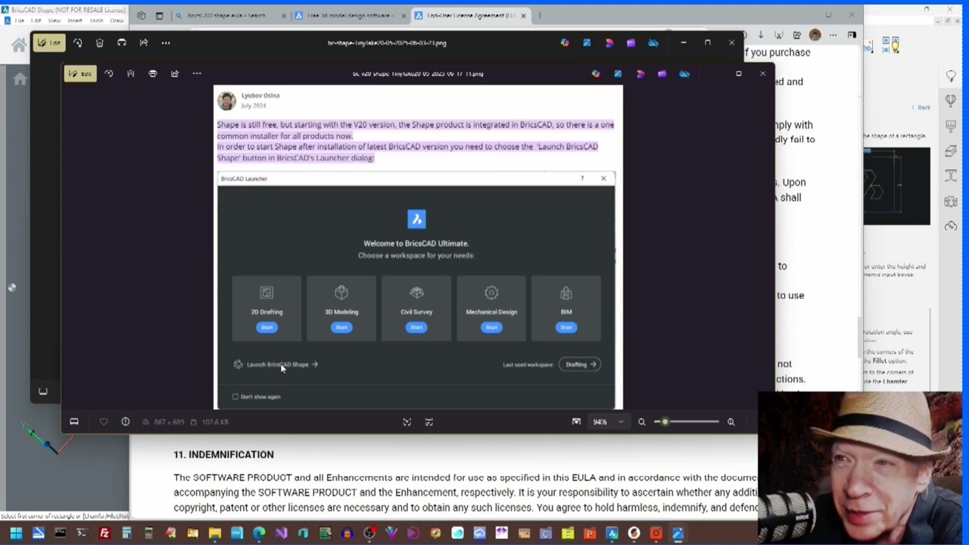The image size is (969, 545).
Task: Click the Civil Survey icon
Action: click(416, 293)
